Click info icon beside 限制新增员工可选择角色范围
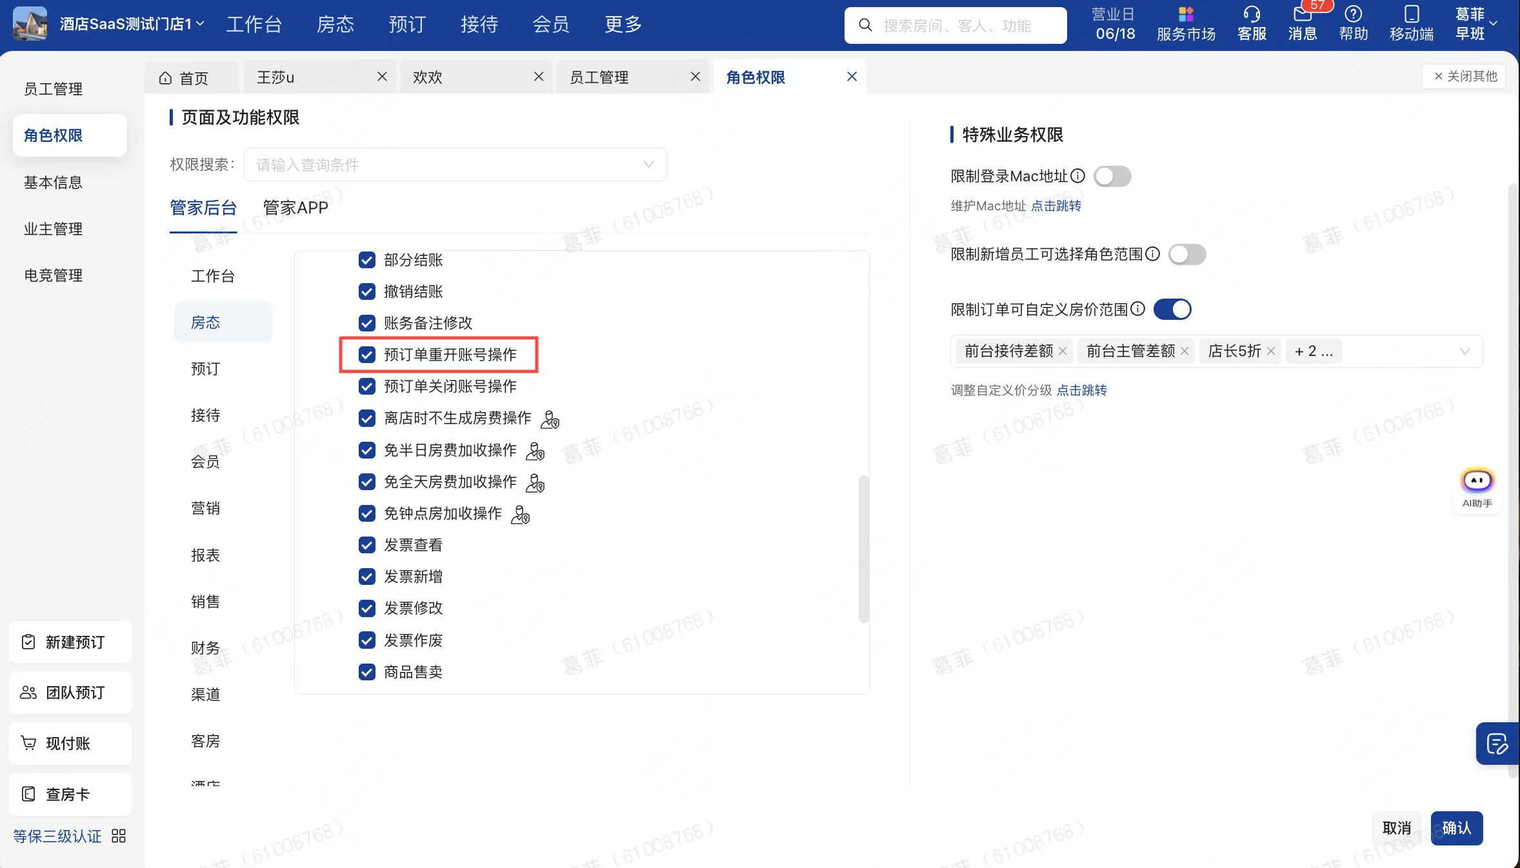The height and width of the screenshot is (868, 1520). (1152, 254)
